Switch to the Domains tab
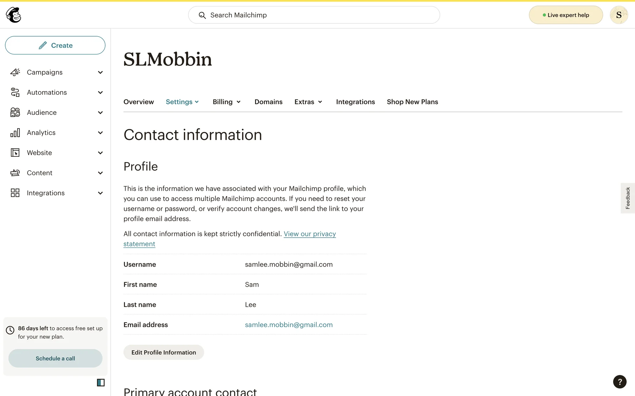 coord(268,102)
